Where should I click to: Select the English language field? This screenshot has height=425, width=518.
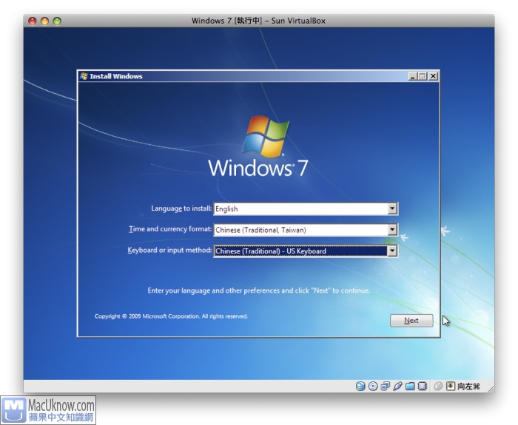tap(306, 208)
